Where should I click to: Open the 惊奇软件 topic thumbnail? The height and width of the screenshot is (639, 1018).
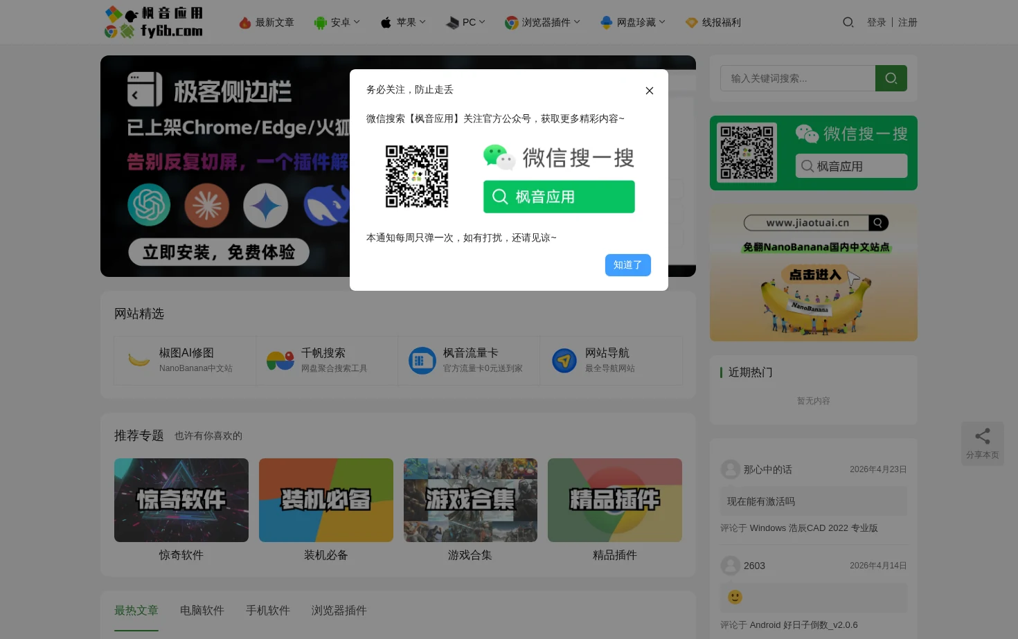181,500
